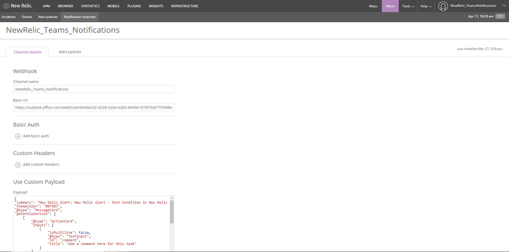The height and width of the screenshot is (252, 509).
Task: Click the Add basic auth link
Action: click(x=36, y=136)
